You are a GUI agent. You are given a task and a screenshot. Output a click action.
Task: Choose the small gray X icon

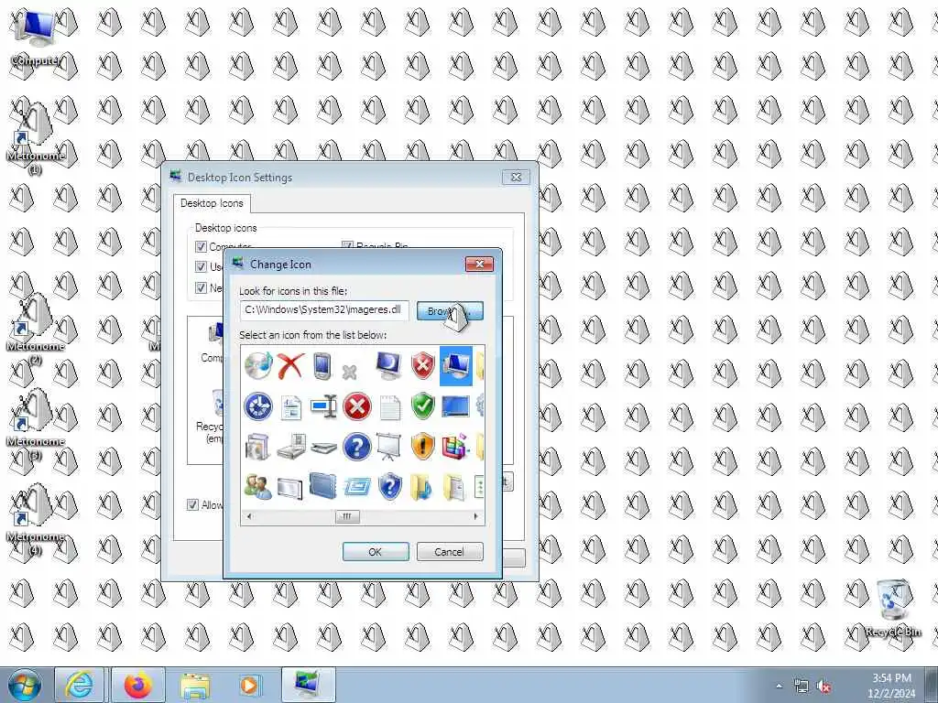tap(349, 373)
